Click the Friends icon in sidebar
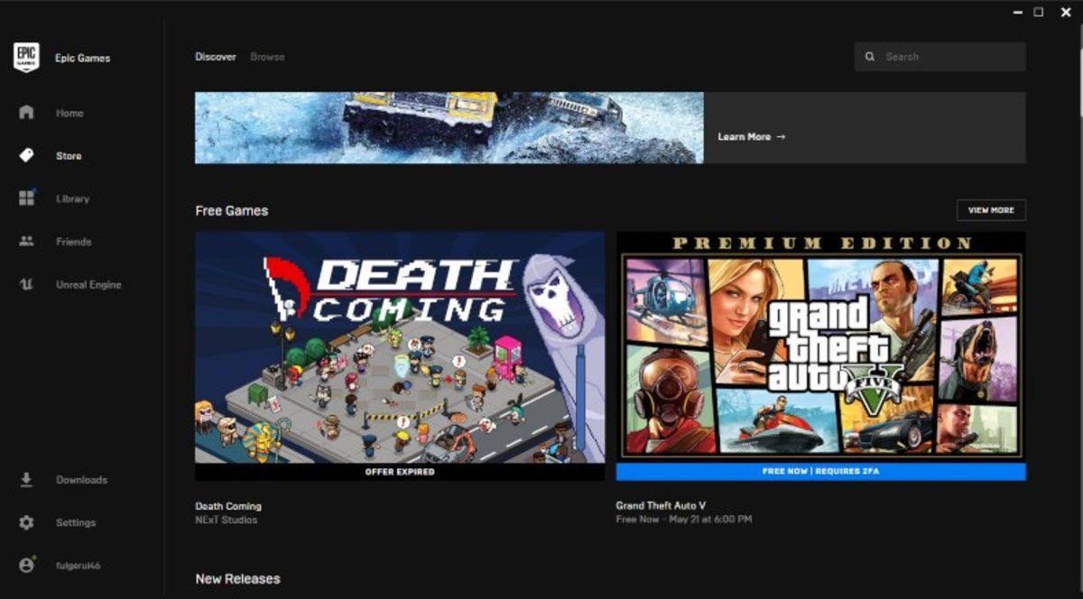1083x599 pixels. pyautogui.click(x=26, y=242)
